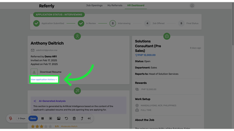Screen dimensions: 234x131
Task: Click the restart undo arrow icon
Action: point(66,118)
